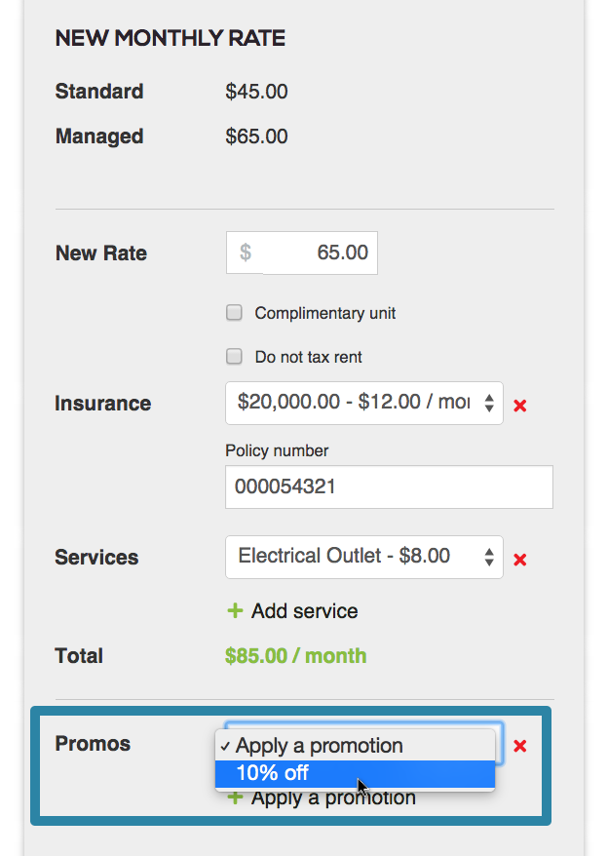Enable the Complimentary unit checkbox
The height and width of the screenshot is (856, 608).
point(234,312)
